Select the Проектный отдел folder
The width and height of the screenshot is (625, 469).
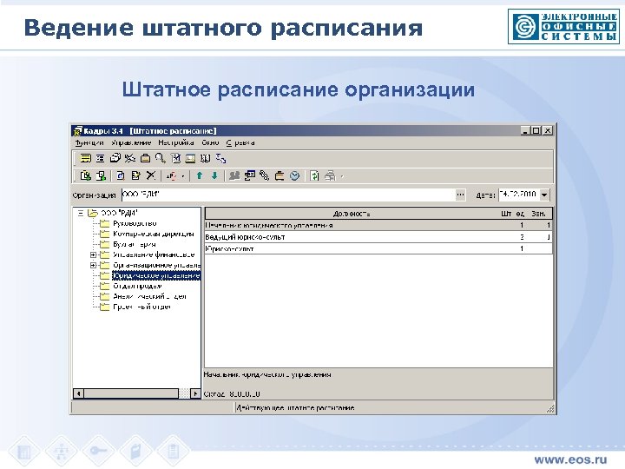coord(141,307)
